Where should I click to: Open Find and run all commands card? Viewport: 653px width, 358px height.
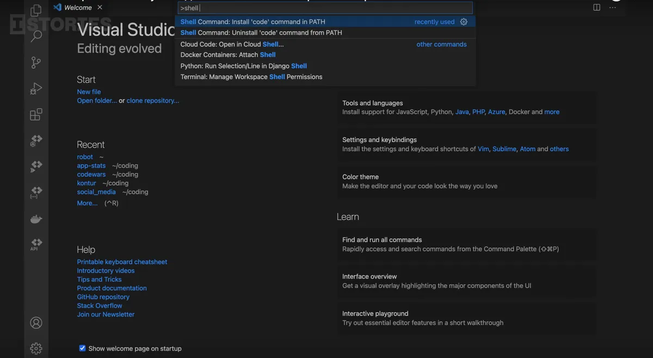(x=466, y=244)
